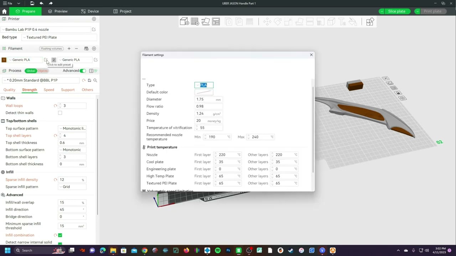
Task: Click the Nozzle first layer temperature field
Action: point(228,155)
